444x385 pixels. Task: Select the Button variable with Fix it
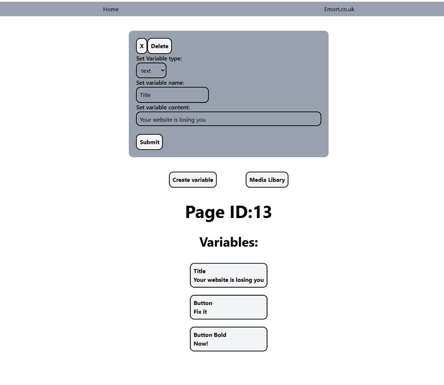228,307
